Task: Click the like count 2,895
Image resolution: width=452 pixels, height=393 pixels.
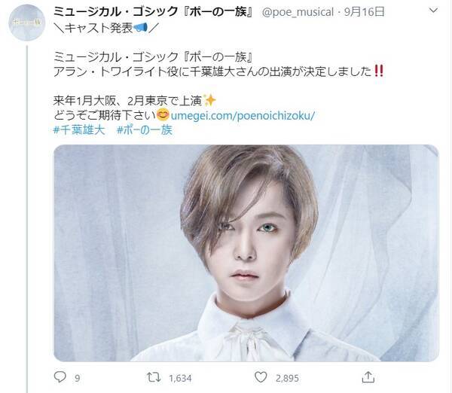Action: coord(287,378)
